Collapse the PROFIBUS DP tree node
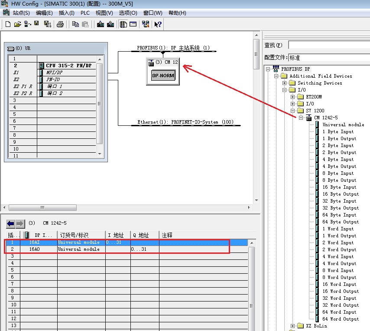This screenshot has height=331, width=370. pyautogui.click(x=268, y=69)
